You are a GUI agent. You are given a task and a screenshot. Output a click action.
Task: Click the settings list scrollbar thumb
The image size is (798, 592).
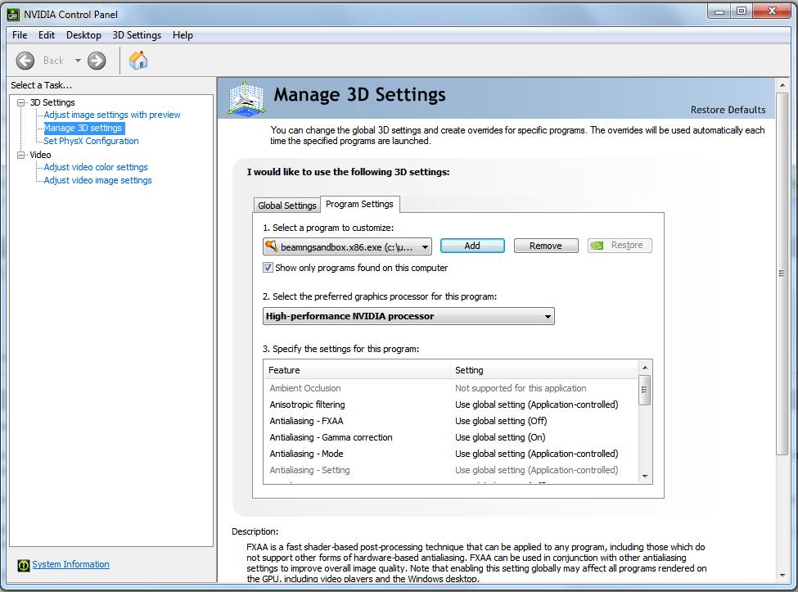645,390
